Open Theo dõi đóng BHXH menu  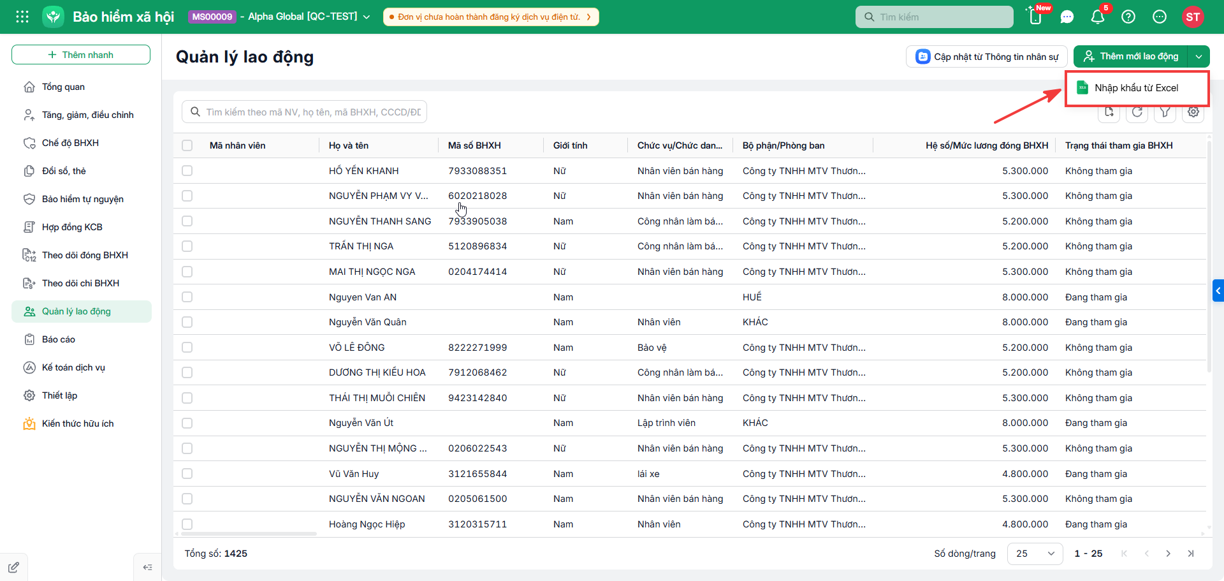(81, 255)
